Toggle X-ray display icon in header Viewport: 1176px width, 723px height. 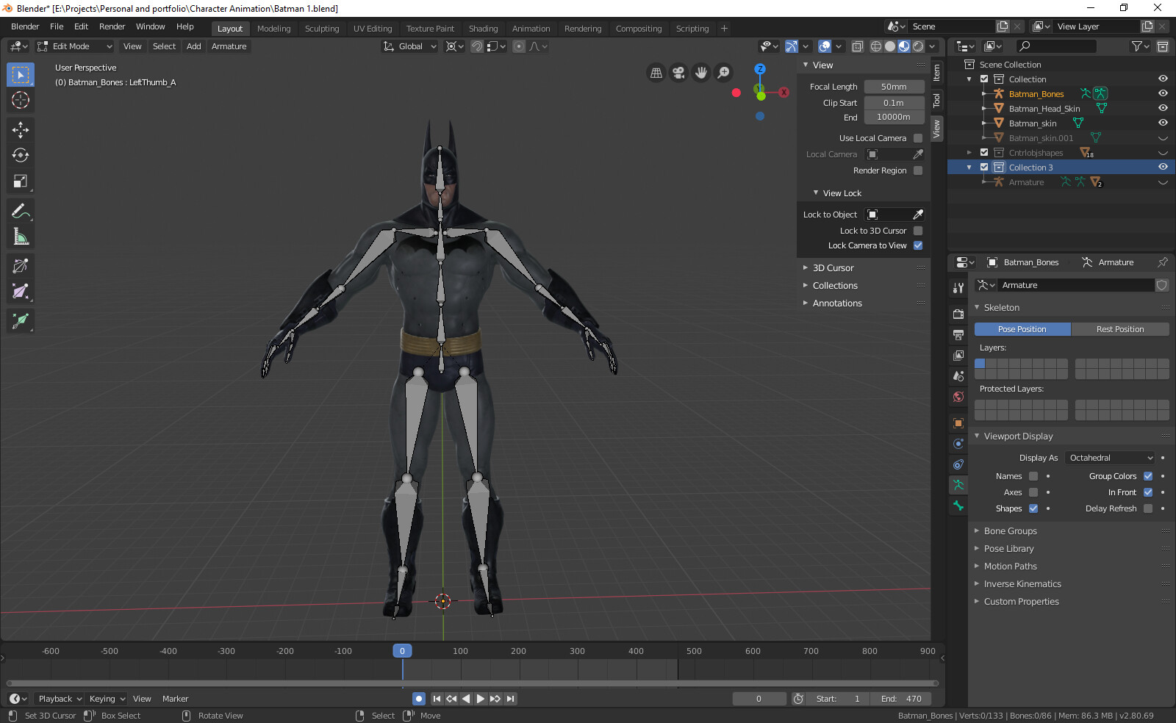point(858,46)
